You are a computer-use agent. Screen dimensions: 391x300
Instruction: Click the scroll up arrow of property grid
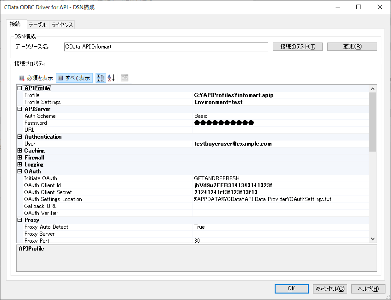click(x=373, y=89)
